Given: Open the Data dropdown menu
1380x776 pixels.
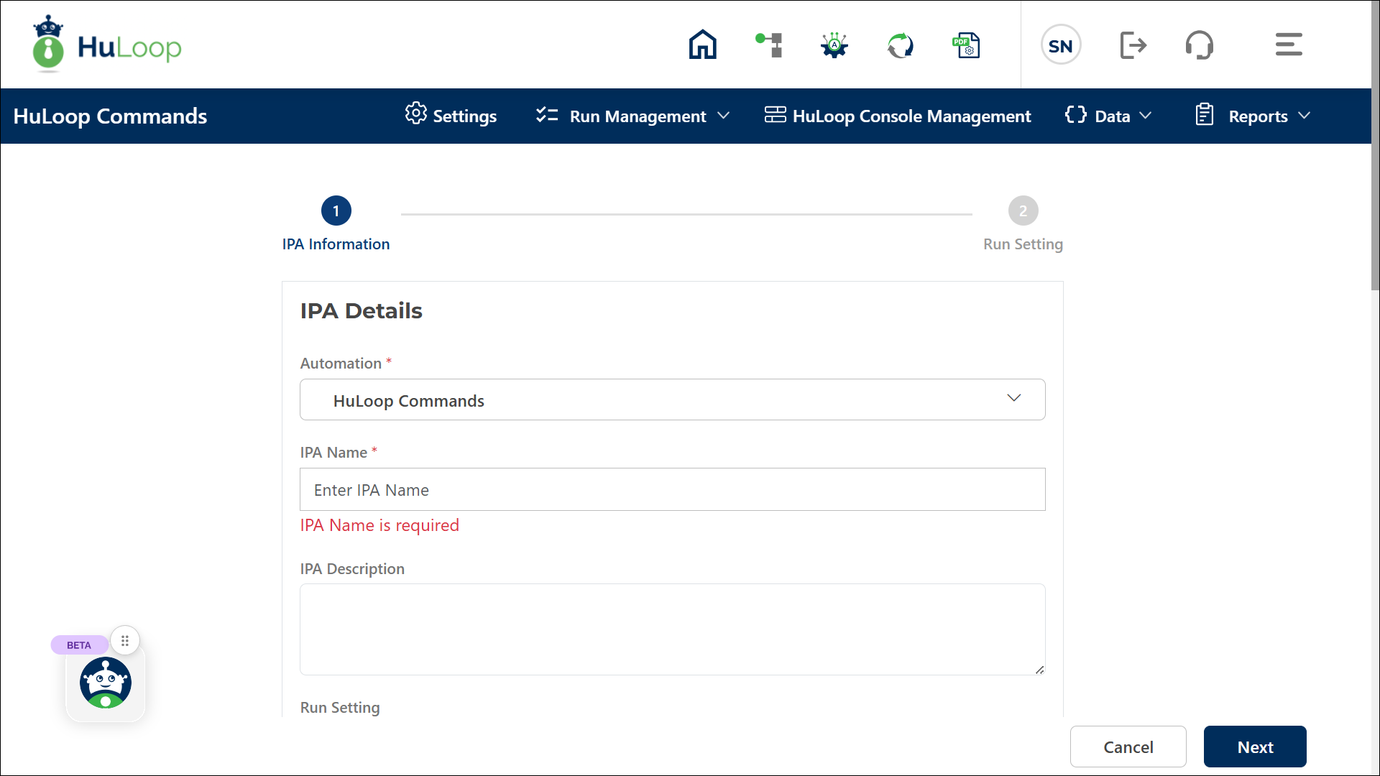Looking at the screenshot, I should click(x=1108, y=116).
